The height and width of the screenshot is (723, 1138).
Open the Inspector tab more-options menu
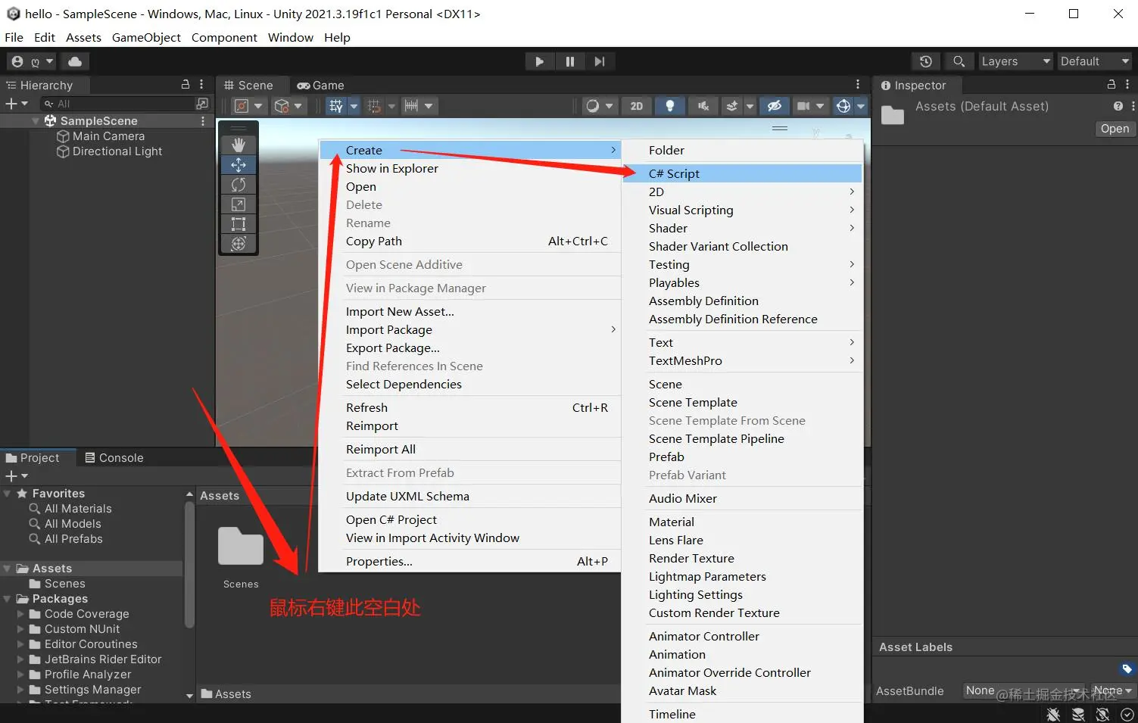[1127, 85]
